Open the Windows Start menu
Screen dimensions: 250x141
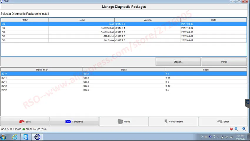(x=3, y=137)
